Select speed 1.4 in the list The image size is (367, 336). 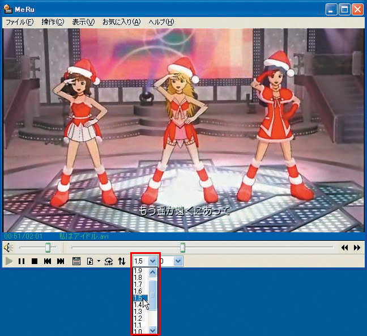coord(140,305)
